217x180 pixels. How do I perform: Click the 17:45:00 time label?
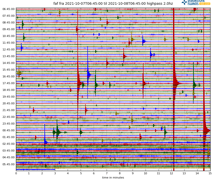click(8, 83)
